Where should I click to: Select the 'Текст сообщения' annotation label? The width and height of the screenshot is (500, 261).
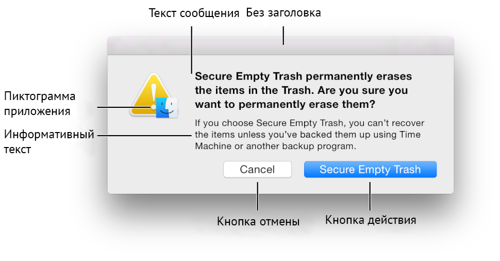click(x=194, y=13)
